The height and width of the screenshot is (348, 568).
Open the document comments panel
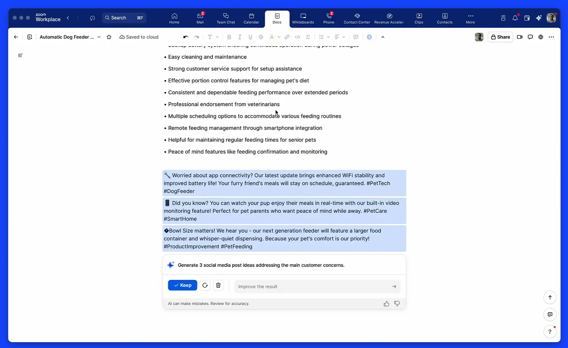click(530, 37)
